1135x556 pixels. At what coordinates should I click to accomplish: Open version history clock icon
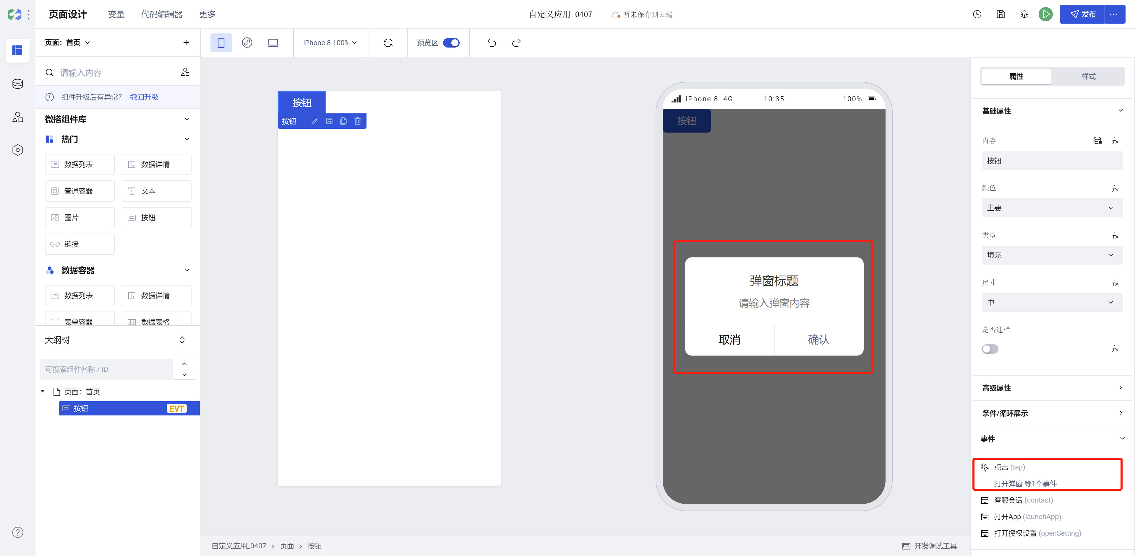click(977, 14)
